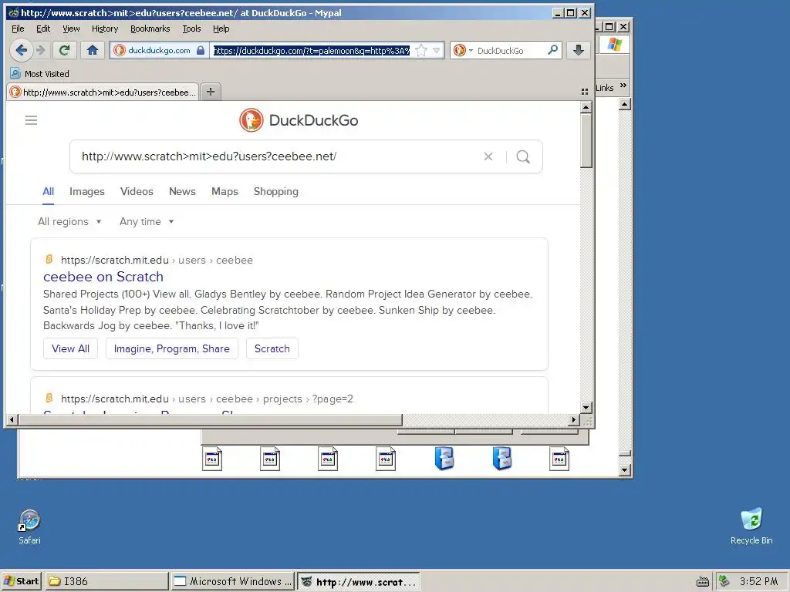The width and height of the screenshot is (790, 592).
Task: Click the keyboard icon in system tray
Action: pos(702,581)
